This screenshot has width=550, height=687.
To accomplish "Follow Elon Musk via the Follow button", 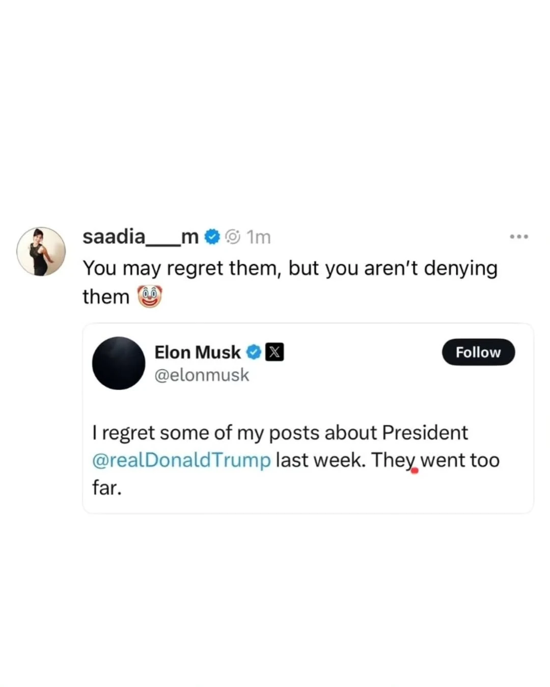I will click(478, 352).
